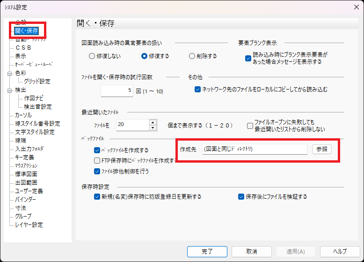Image resolution: width=364 pixels, height=262 pixels.
Task: Increase recent files count with up arrow
Action: (x=153, y=122)
